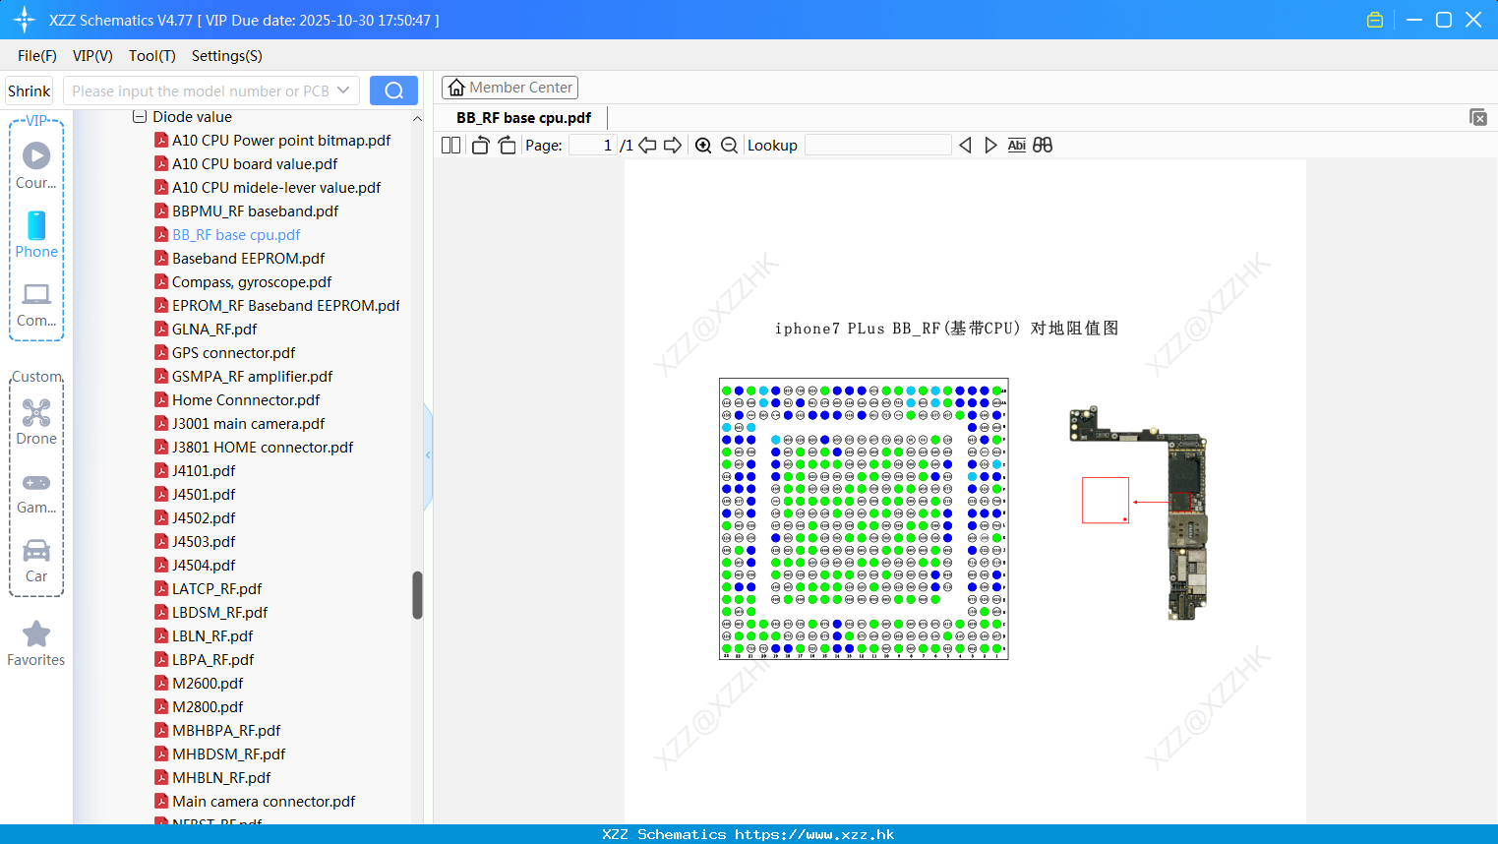1498x844 pixels.
Task: Collapse the left file panel handle
Action: pyautogui.click(x=428, y=455)
